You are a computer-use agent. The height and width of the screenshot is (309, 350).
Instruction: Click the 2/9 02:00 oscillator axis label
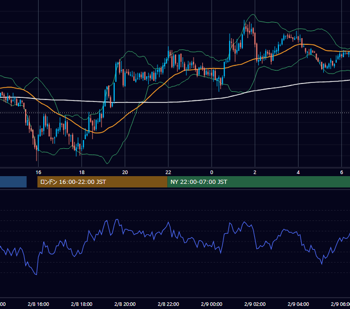point(255,304)
